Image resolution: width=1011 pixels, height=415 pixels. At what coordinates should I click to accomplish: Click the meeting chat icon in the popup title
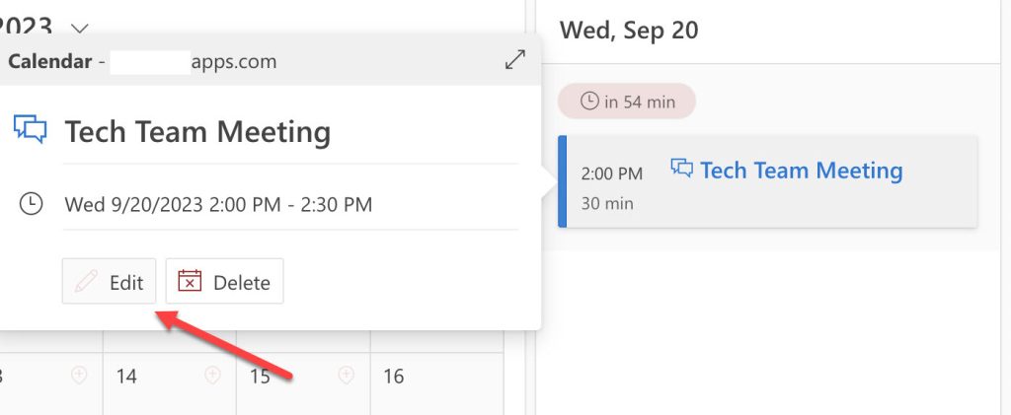pyautogui.click(x=31, y=130)
